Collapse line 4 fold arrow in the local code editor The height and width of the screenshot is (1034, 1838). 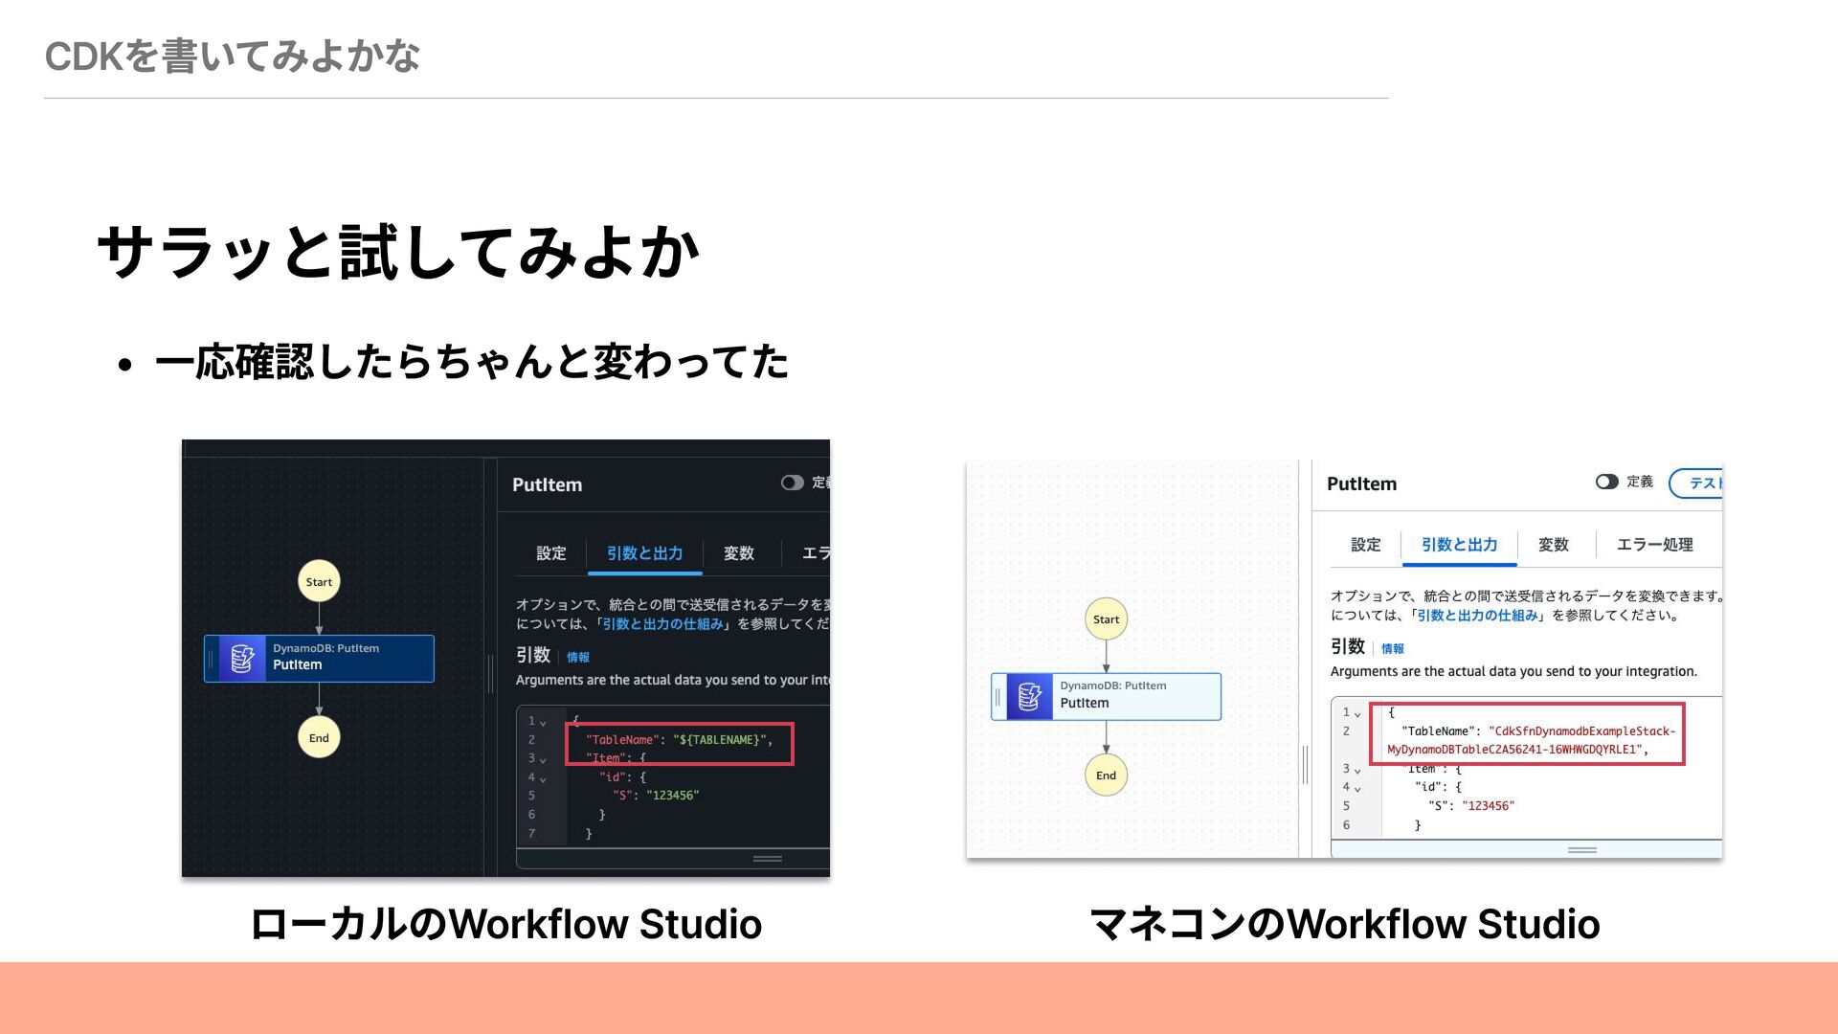pyautogui.click(x=543, y=778)
